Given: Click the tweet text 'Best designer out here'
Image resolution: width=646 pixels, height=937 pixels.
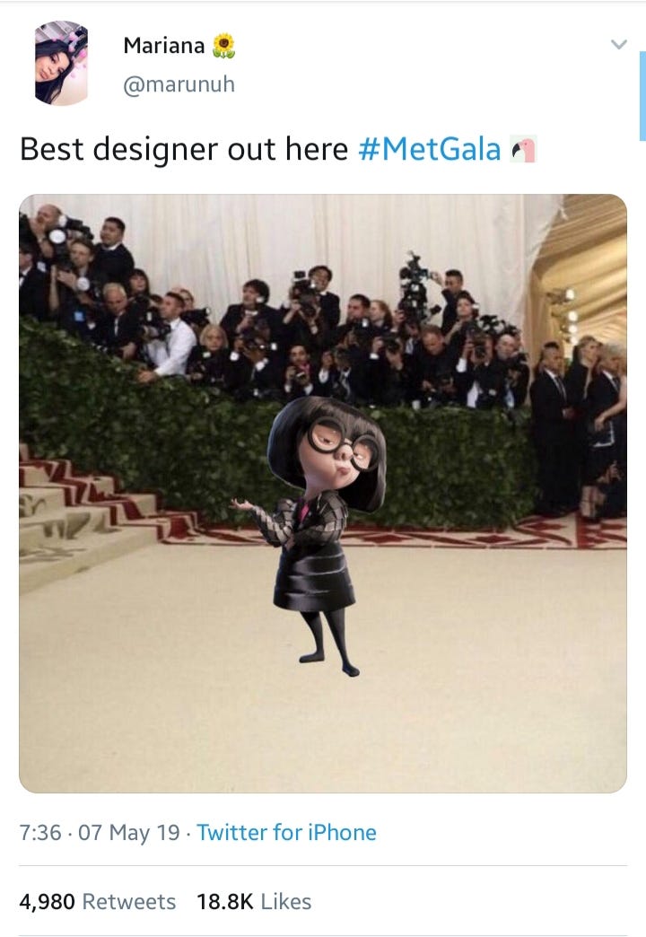Looking at the screenshot, I should [x=183, y=149].
